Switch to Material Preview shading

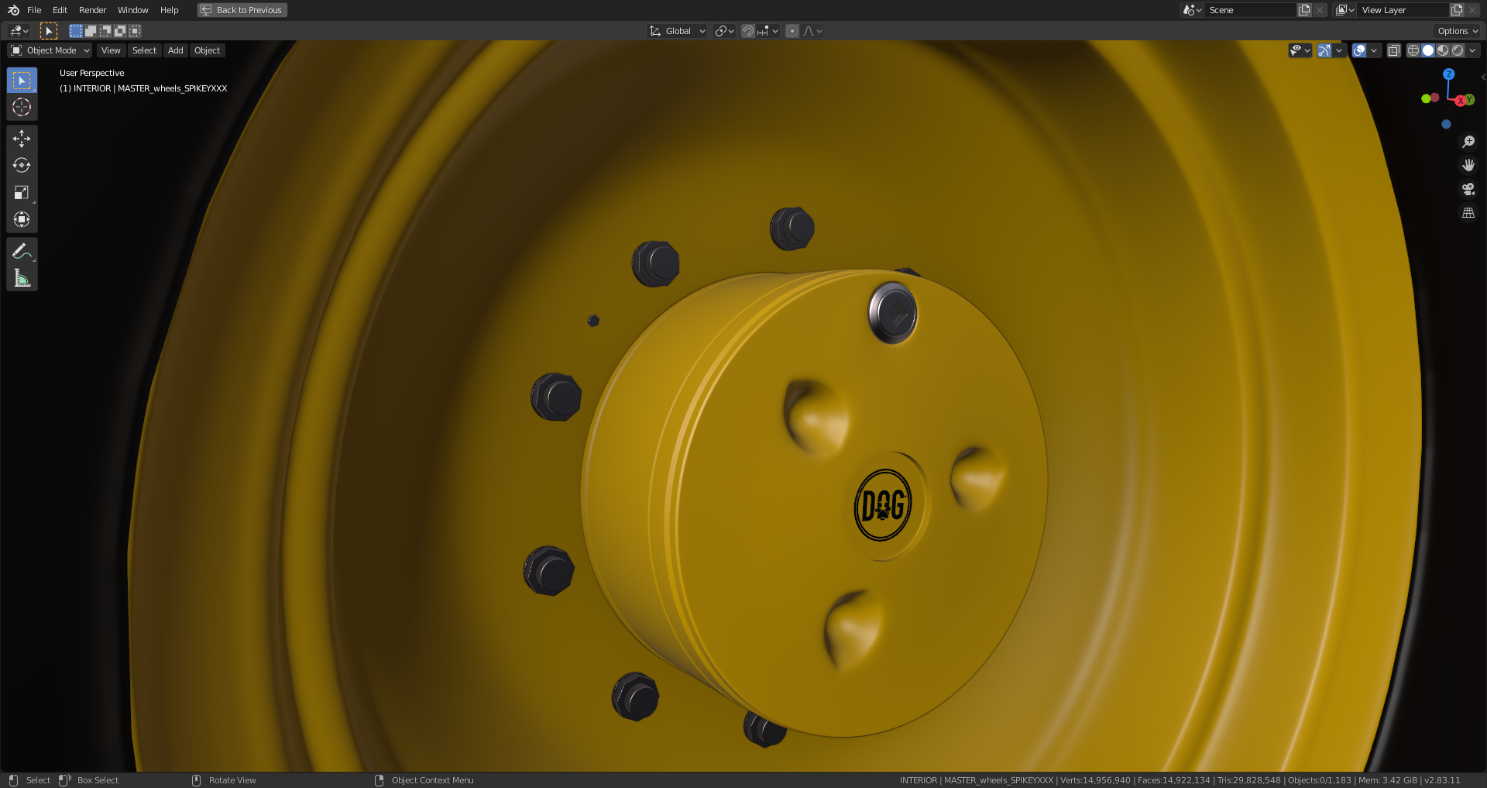1442,50
